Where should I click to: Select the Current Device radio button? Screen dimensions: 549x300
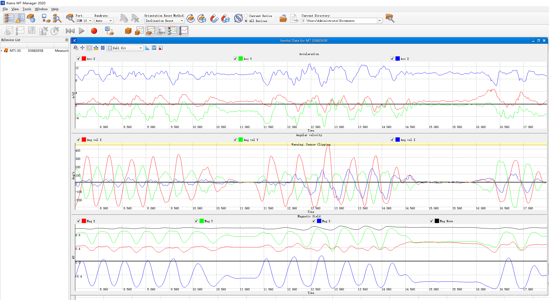[246, 16]
